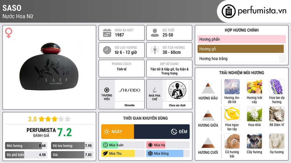Image resolution: width=291 pixels, height=163 pixels.
Task: Click the Nước Hoa Nữ subtitle
Action: click(x=18, y=16)
